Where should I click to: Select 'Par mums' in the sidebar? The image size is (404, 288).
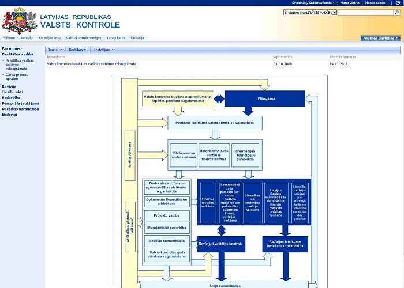click(11, 48)
